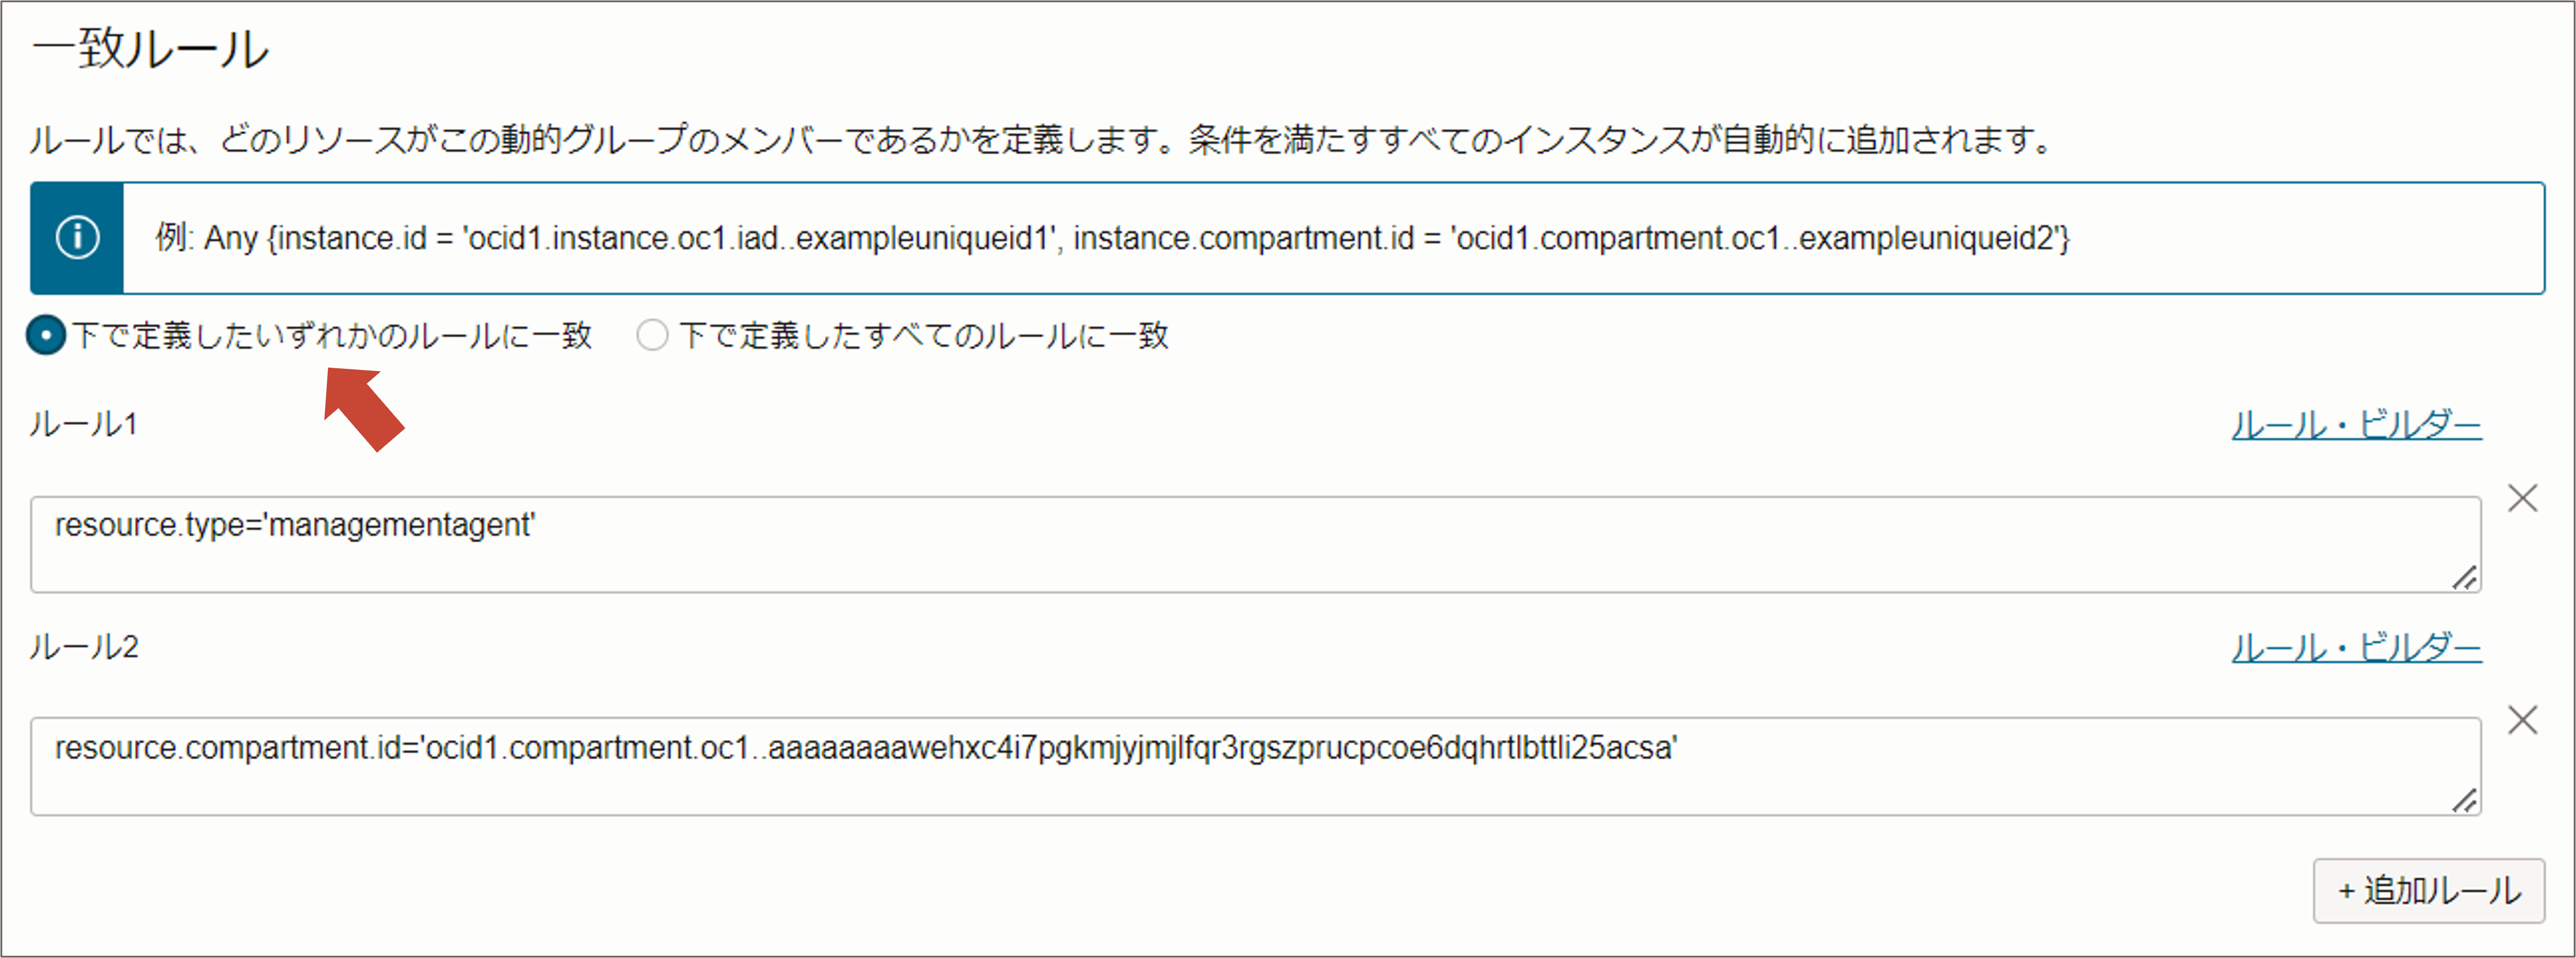This screenshot has width=2576, height=958.
Task: Click the red arrow annotation
Action: 362,407
